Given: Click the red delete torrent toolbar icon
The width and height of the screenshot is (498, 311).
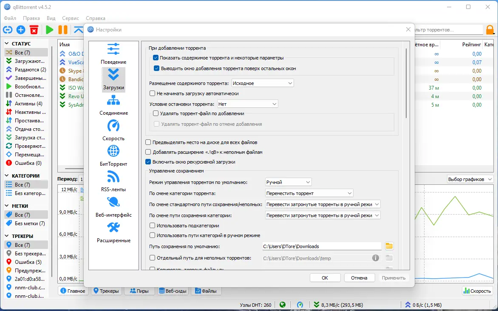Looking at the screenshot, I should (x=34, y=30).
